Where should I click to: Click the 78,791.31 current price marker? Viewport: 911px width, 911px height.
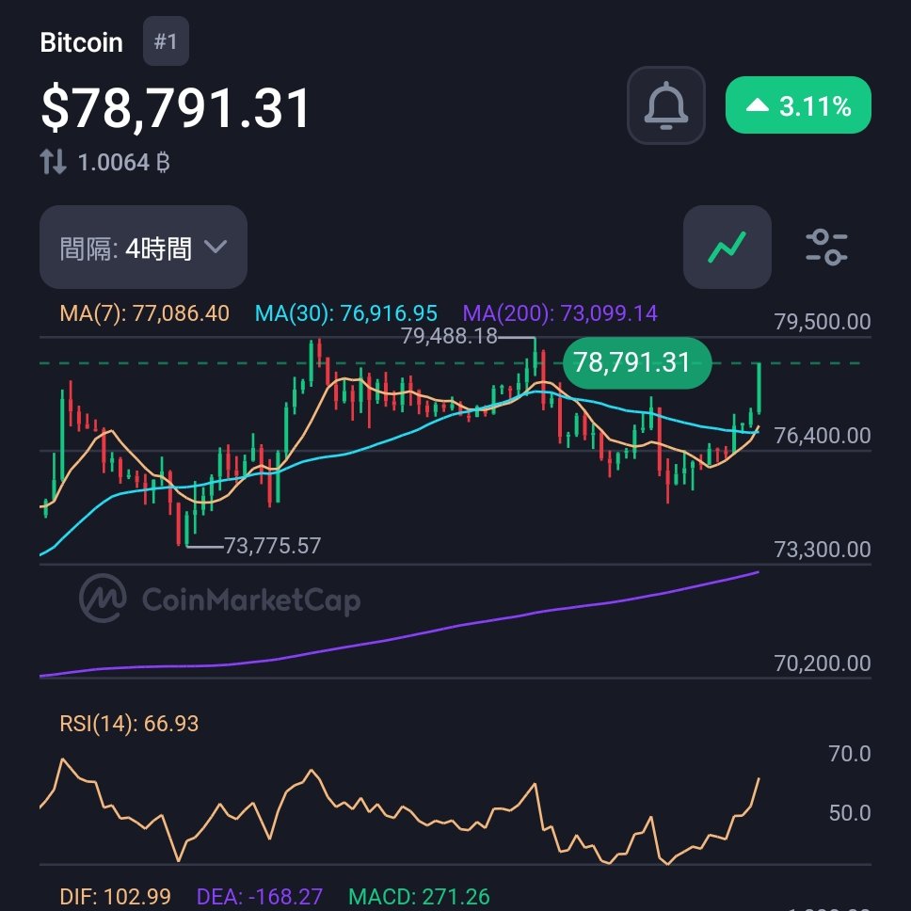click(637, 362)
